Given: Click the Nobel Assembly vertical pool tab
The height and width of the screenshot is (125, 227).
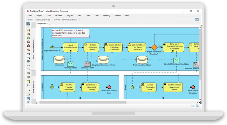Looking at the screenshot, I should click(x=33, y=87).
